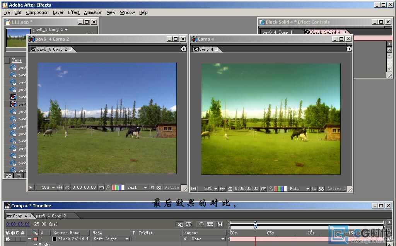Toggle visibility eye of the Black Solid 4 layer
396x246 pixels.
(8, 239)
